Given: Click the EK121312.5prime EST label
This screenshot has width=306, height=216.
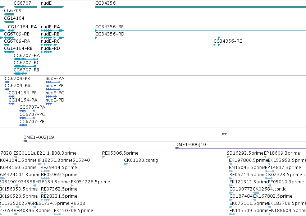Looking at the screenshot, I should (249, 182).
